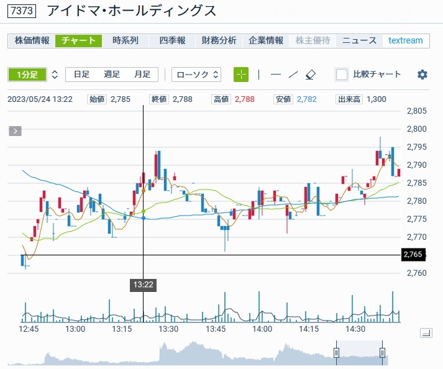443x369 pixels.
Task: Switch to 日足 daily chart
Action: click(81, 75)
